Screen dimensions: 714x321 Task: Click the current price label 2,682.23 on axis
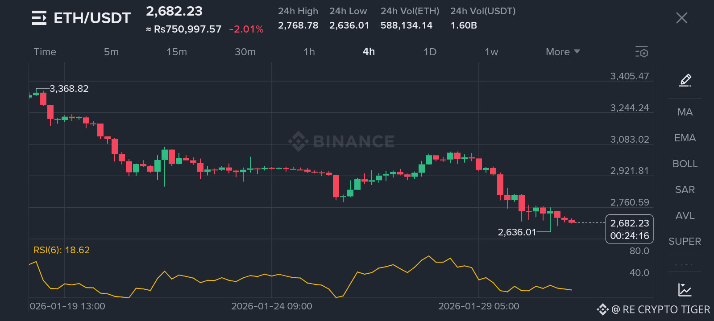click(x=629, y=223)
